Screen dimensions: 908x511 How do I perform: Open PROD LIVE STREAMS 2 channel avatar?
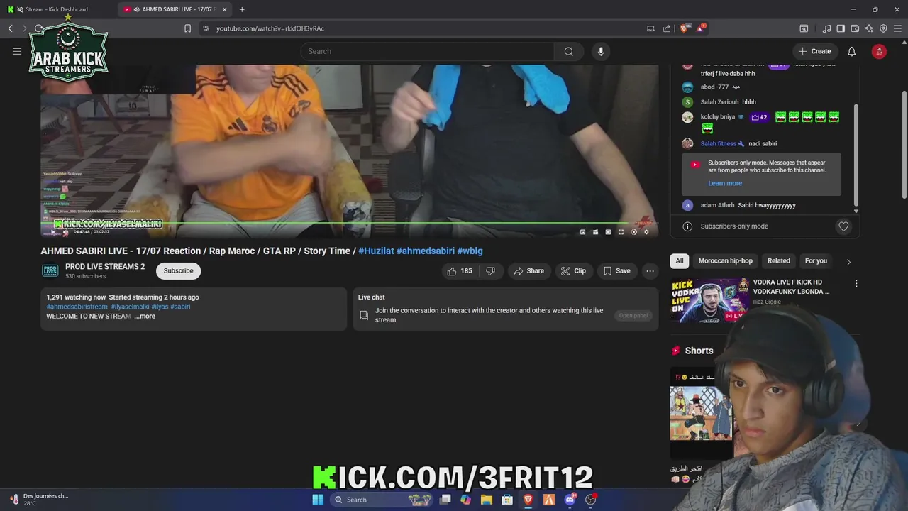pyautogui.click(x=50, y=270)
